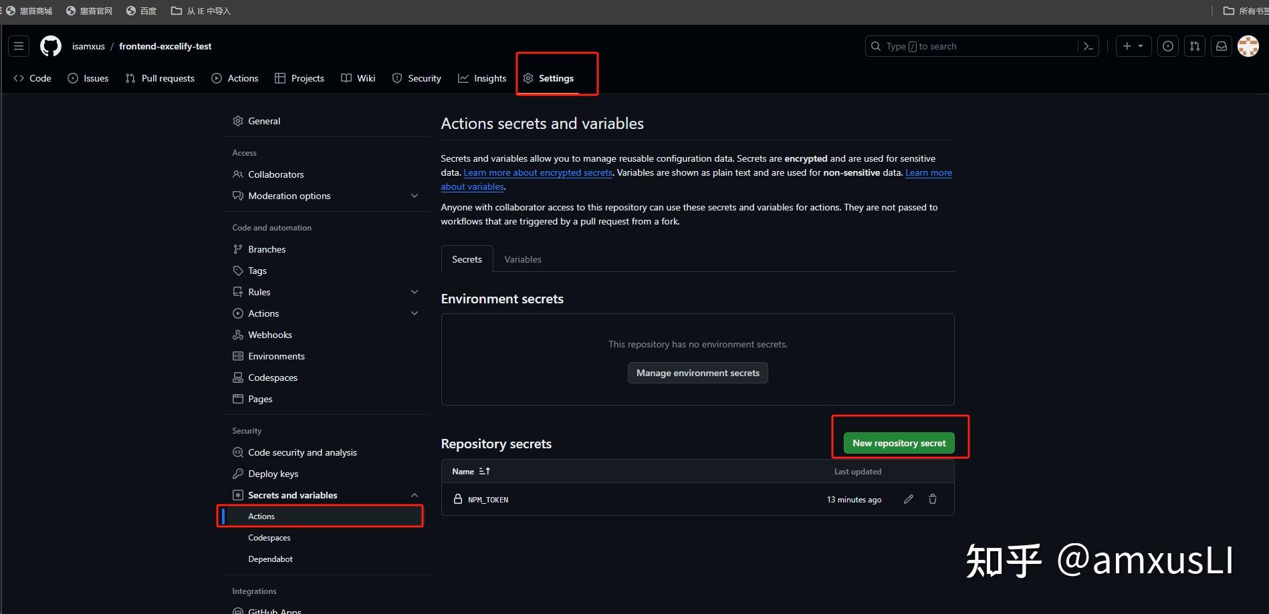Open the hamburger navigation menu

tap(19, 46)
